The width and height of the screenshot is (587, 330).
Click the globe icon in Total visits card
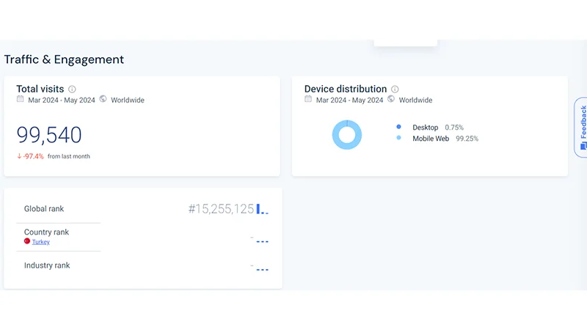click(103, 100)
